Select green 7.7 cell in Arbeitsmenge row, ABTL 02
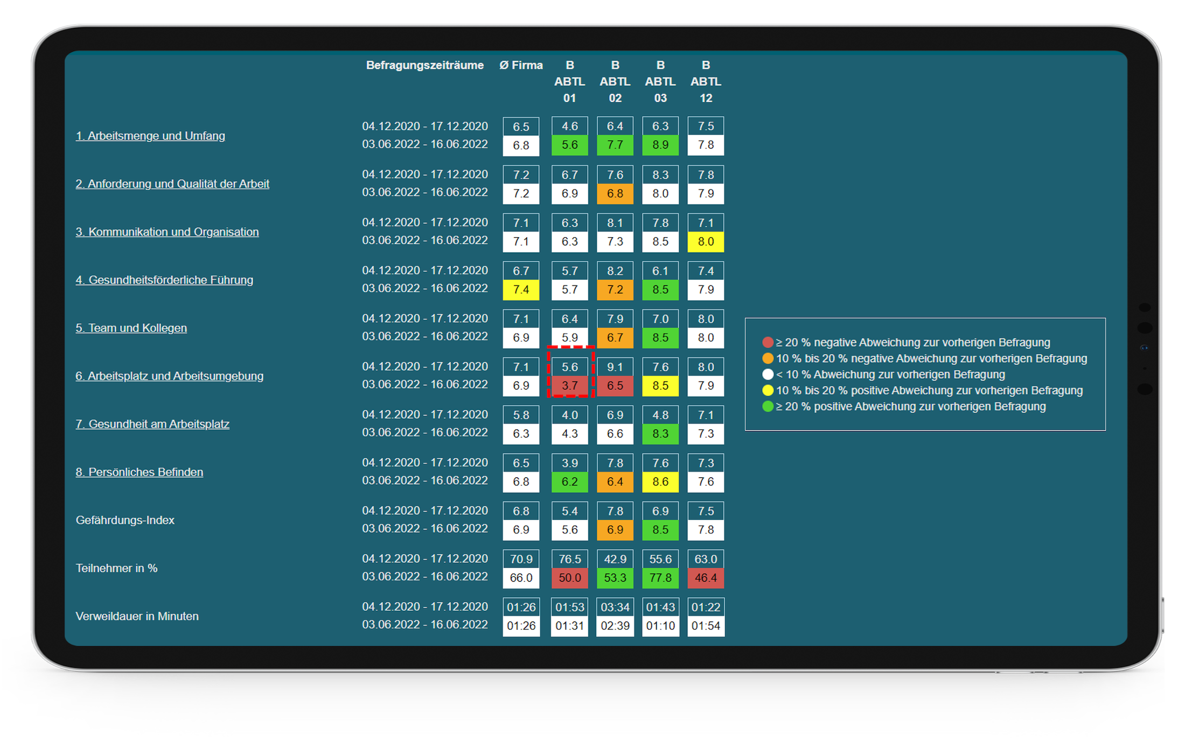The height and width of the screenshot is (749, 1185). (615, 145)
